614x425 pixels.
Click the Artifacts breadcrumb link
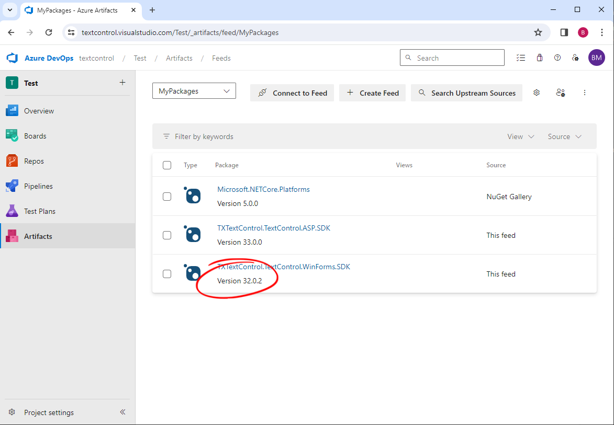coord(179,58)
